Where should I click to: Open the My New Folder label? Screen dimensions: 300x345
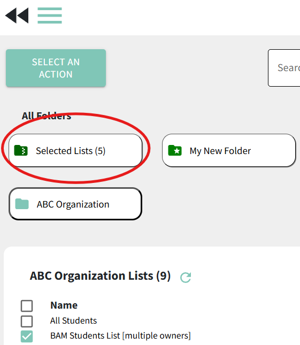point(220,151)
